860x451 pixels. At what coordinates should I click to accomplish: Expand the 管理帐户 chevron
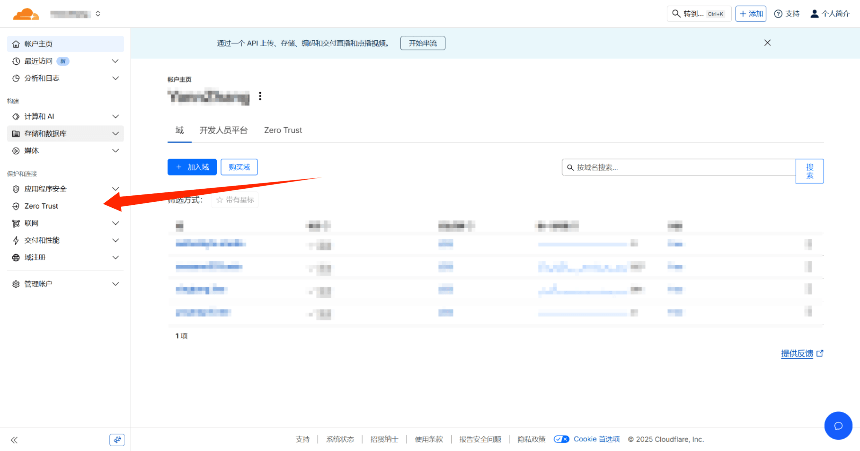[x=115, y=284]
